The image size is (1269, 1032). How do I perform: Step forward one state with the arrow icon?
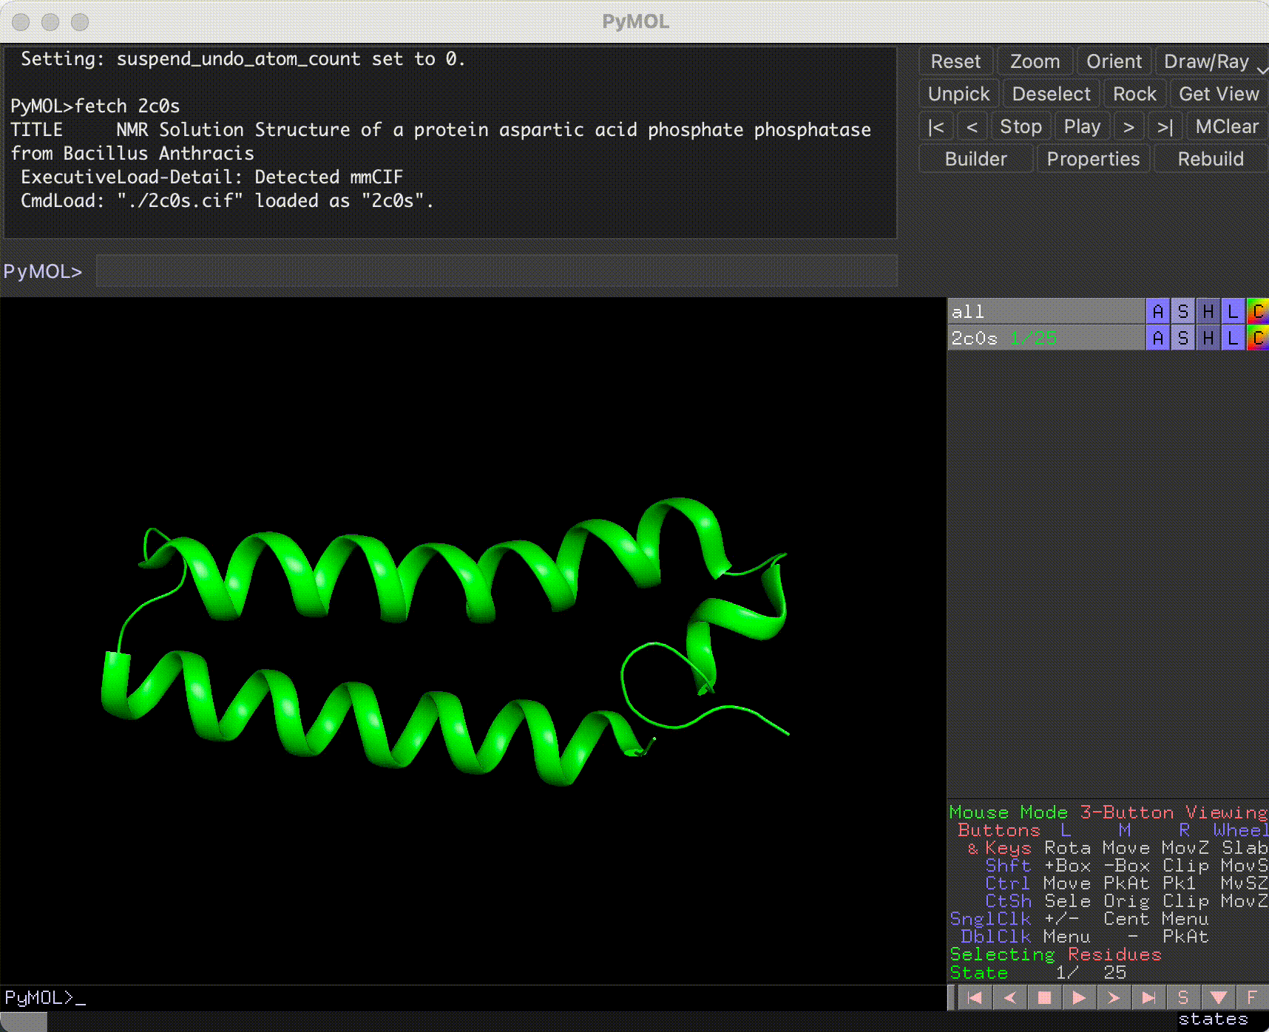tap(1113, 997)
